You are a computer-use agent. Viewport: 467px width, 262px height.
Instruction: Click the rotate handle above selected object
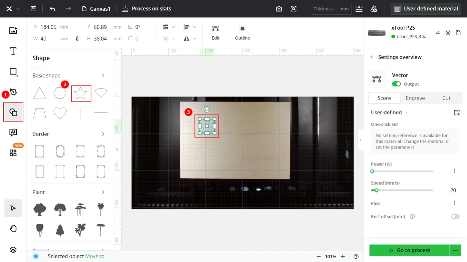207,109
